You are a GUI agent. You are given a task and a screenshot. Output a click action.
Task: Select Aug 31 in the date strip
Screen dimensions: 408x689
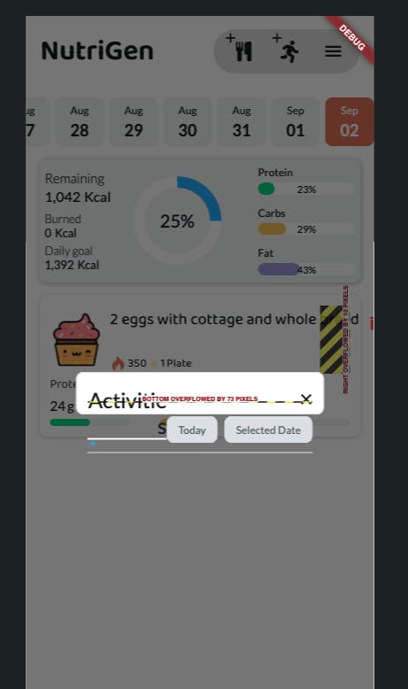[x=242, y=121]
